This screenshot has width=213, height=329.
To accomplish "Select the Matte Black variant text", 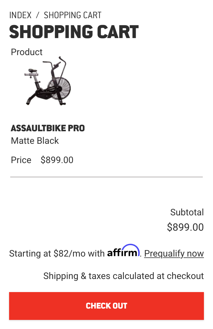I will click(35, 141).
